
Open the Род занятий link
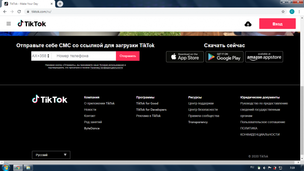pyautogui.click(x=93, y=122)
